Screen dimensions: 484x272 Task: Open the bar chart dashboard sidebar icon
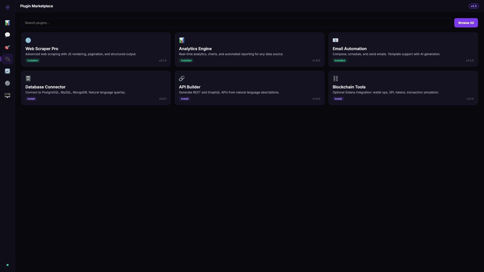8,23
